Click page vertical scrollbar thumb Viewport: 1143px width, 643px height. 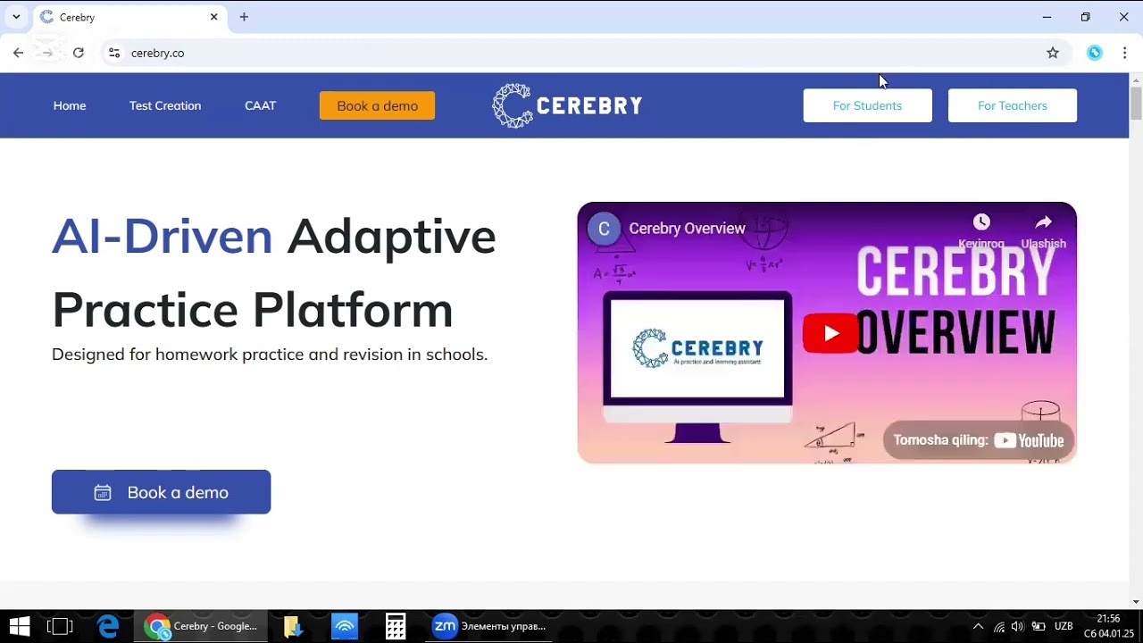click(x=1136, y=103)
